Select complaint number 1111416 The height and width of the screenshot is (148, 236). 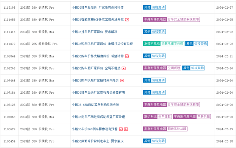point(9,32)
